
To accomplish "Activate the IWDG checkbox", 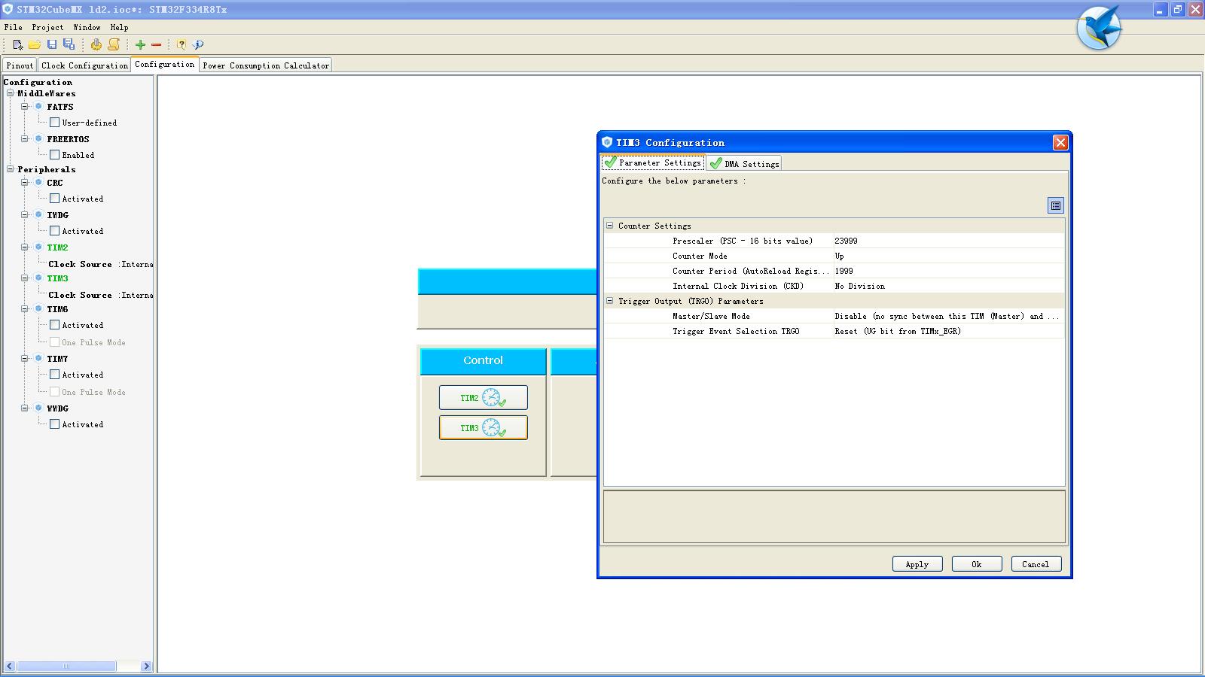I will (54, 231).
